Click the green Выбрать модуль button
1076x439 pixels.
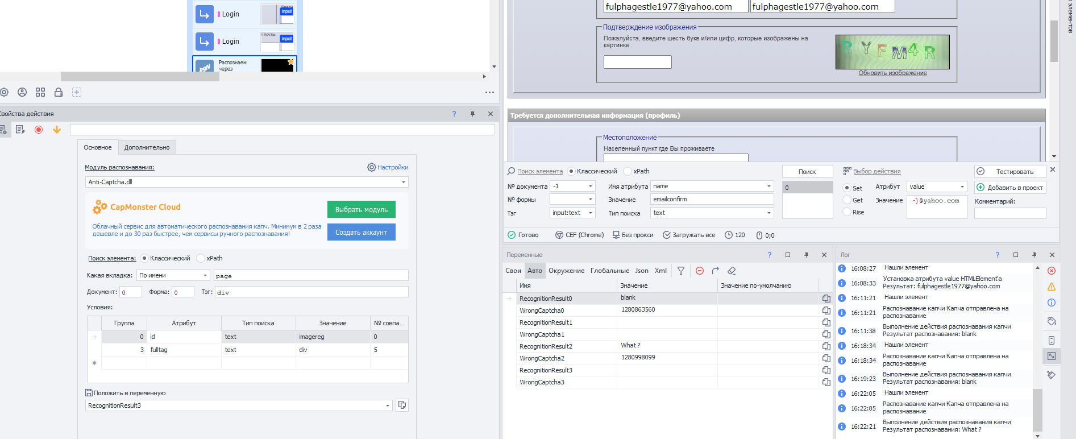[x=361, y=210]
